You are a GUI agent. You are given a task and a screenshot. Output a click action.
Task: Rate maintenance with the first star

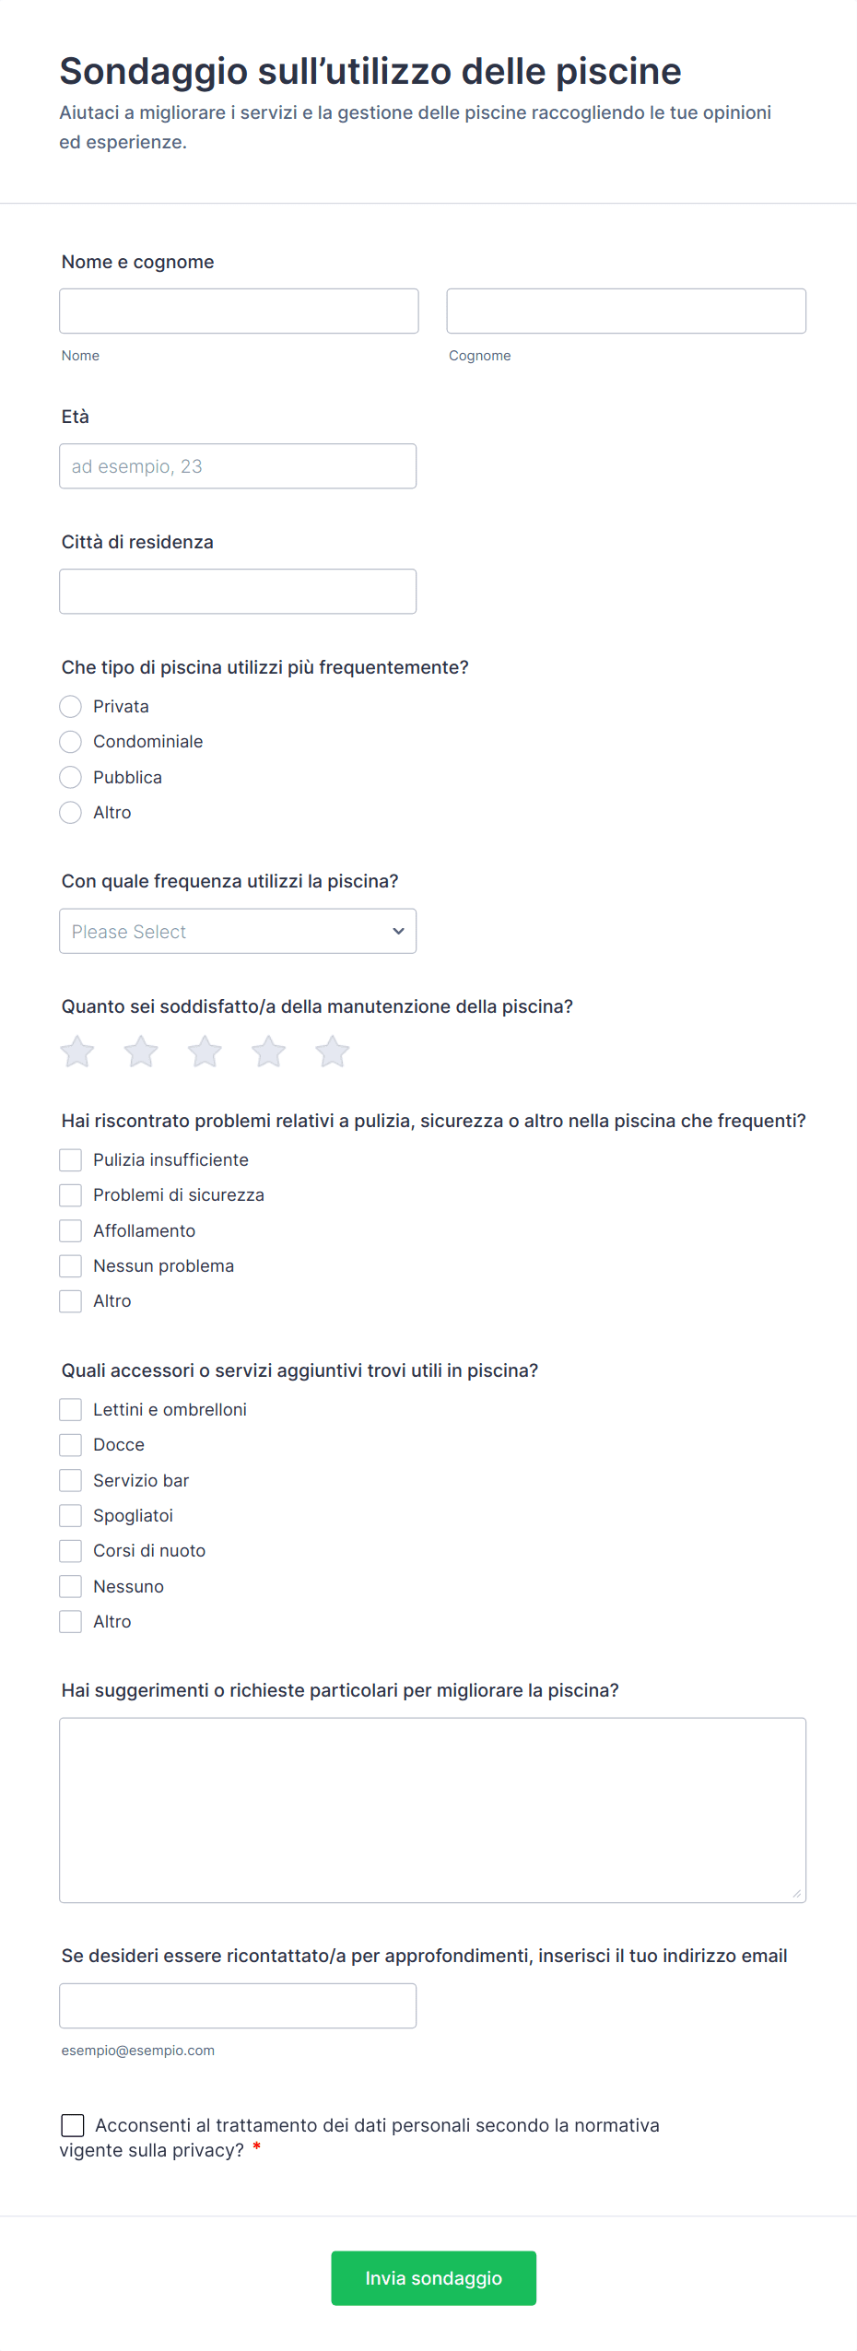(77, 1052)
